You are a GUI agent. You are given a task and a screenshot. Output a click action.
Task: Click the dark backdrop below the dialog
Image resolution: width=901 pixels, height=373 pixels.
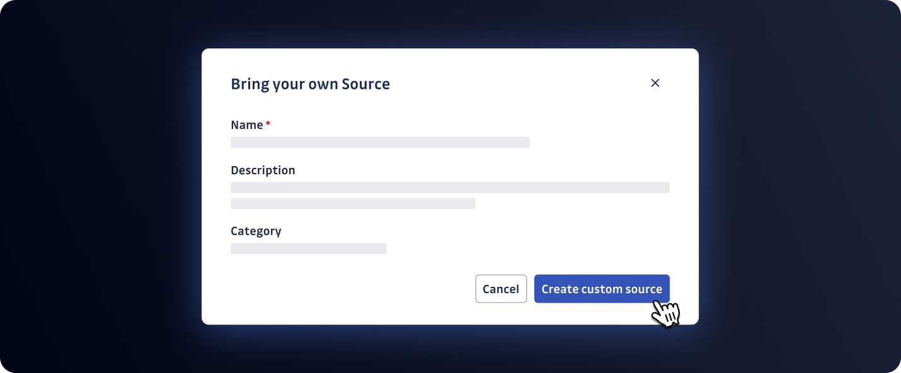point(450,349)
